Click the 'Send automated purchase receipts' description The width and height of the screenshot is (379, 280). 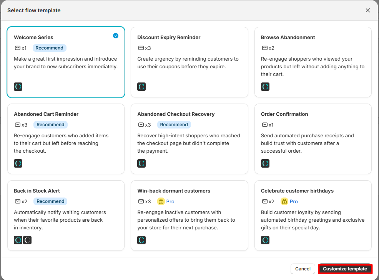[307, 143]
